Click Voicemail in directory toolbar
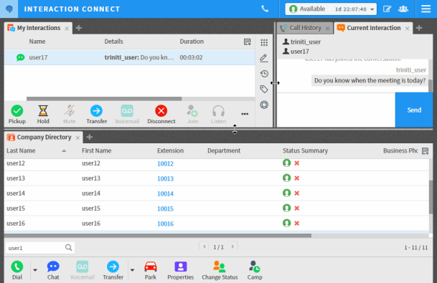Screen dimensions: 437x283 83,270
